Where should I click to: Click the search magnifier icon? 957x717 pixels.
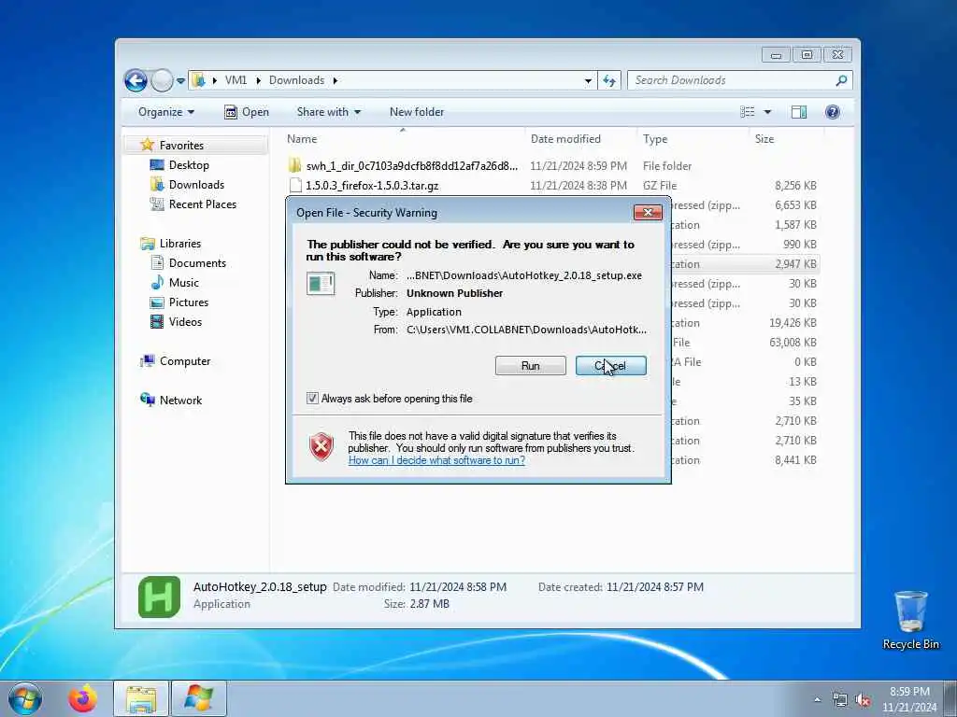tap(842, 80)
